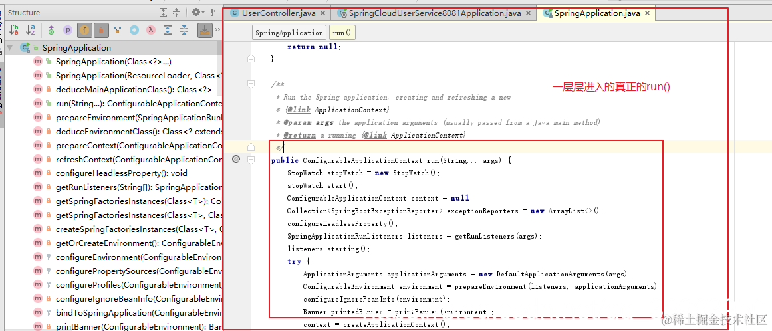Viewport: 772px width, 331px height.
Task: Click method icon of deduceMainApplicationClass row
Action: click(37, 90)
